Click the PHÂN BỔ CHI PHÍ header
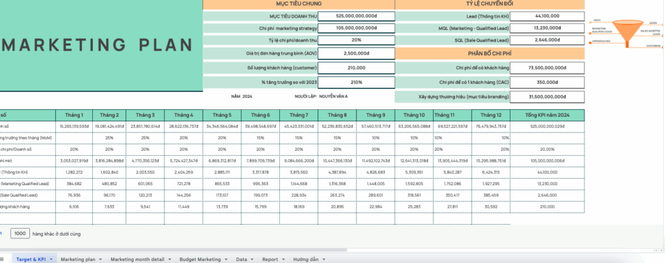 (x=490, y=54)
